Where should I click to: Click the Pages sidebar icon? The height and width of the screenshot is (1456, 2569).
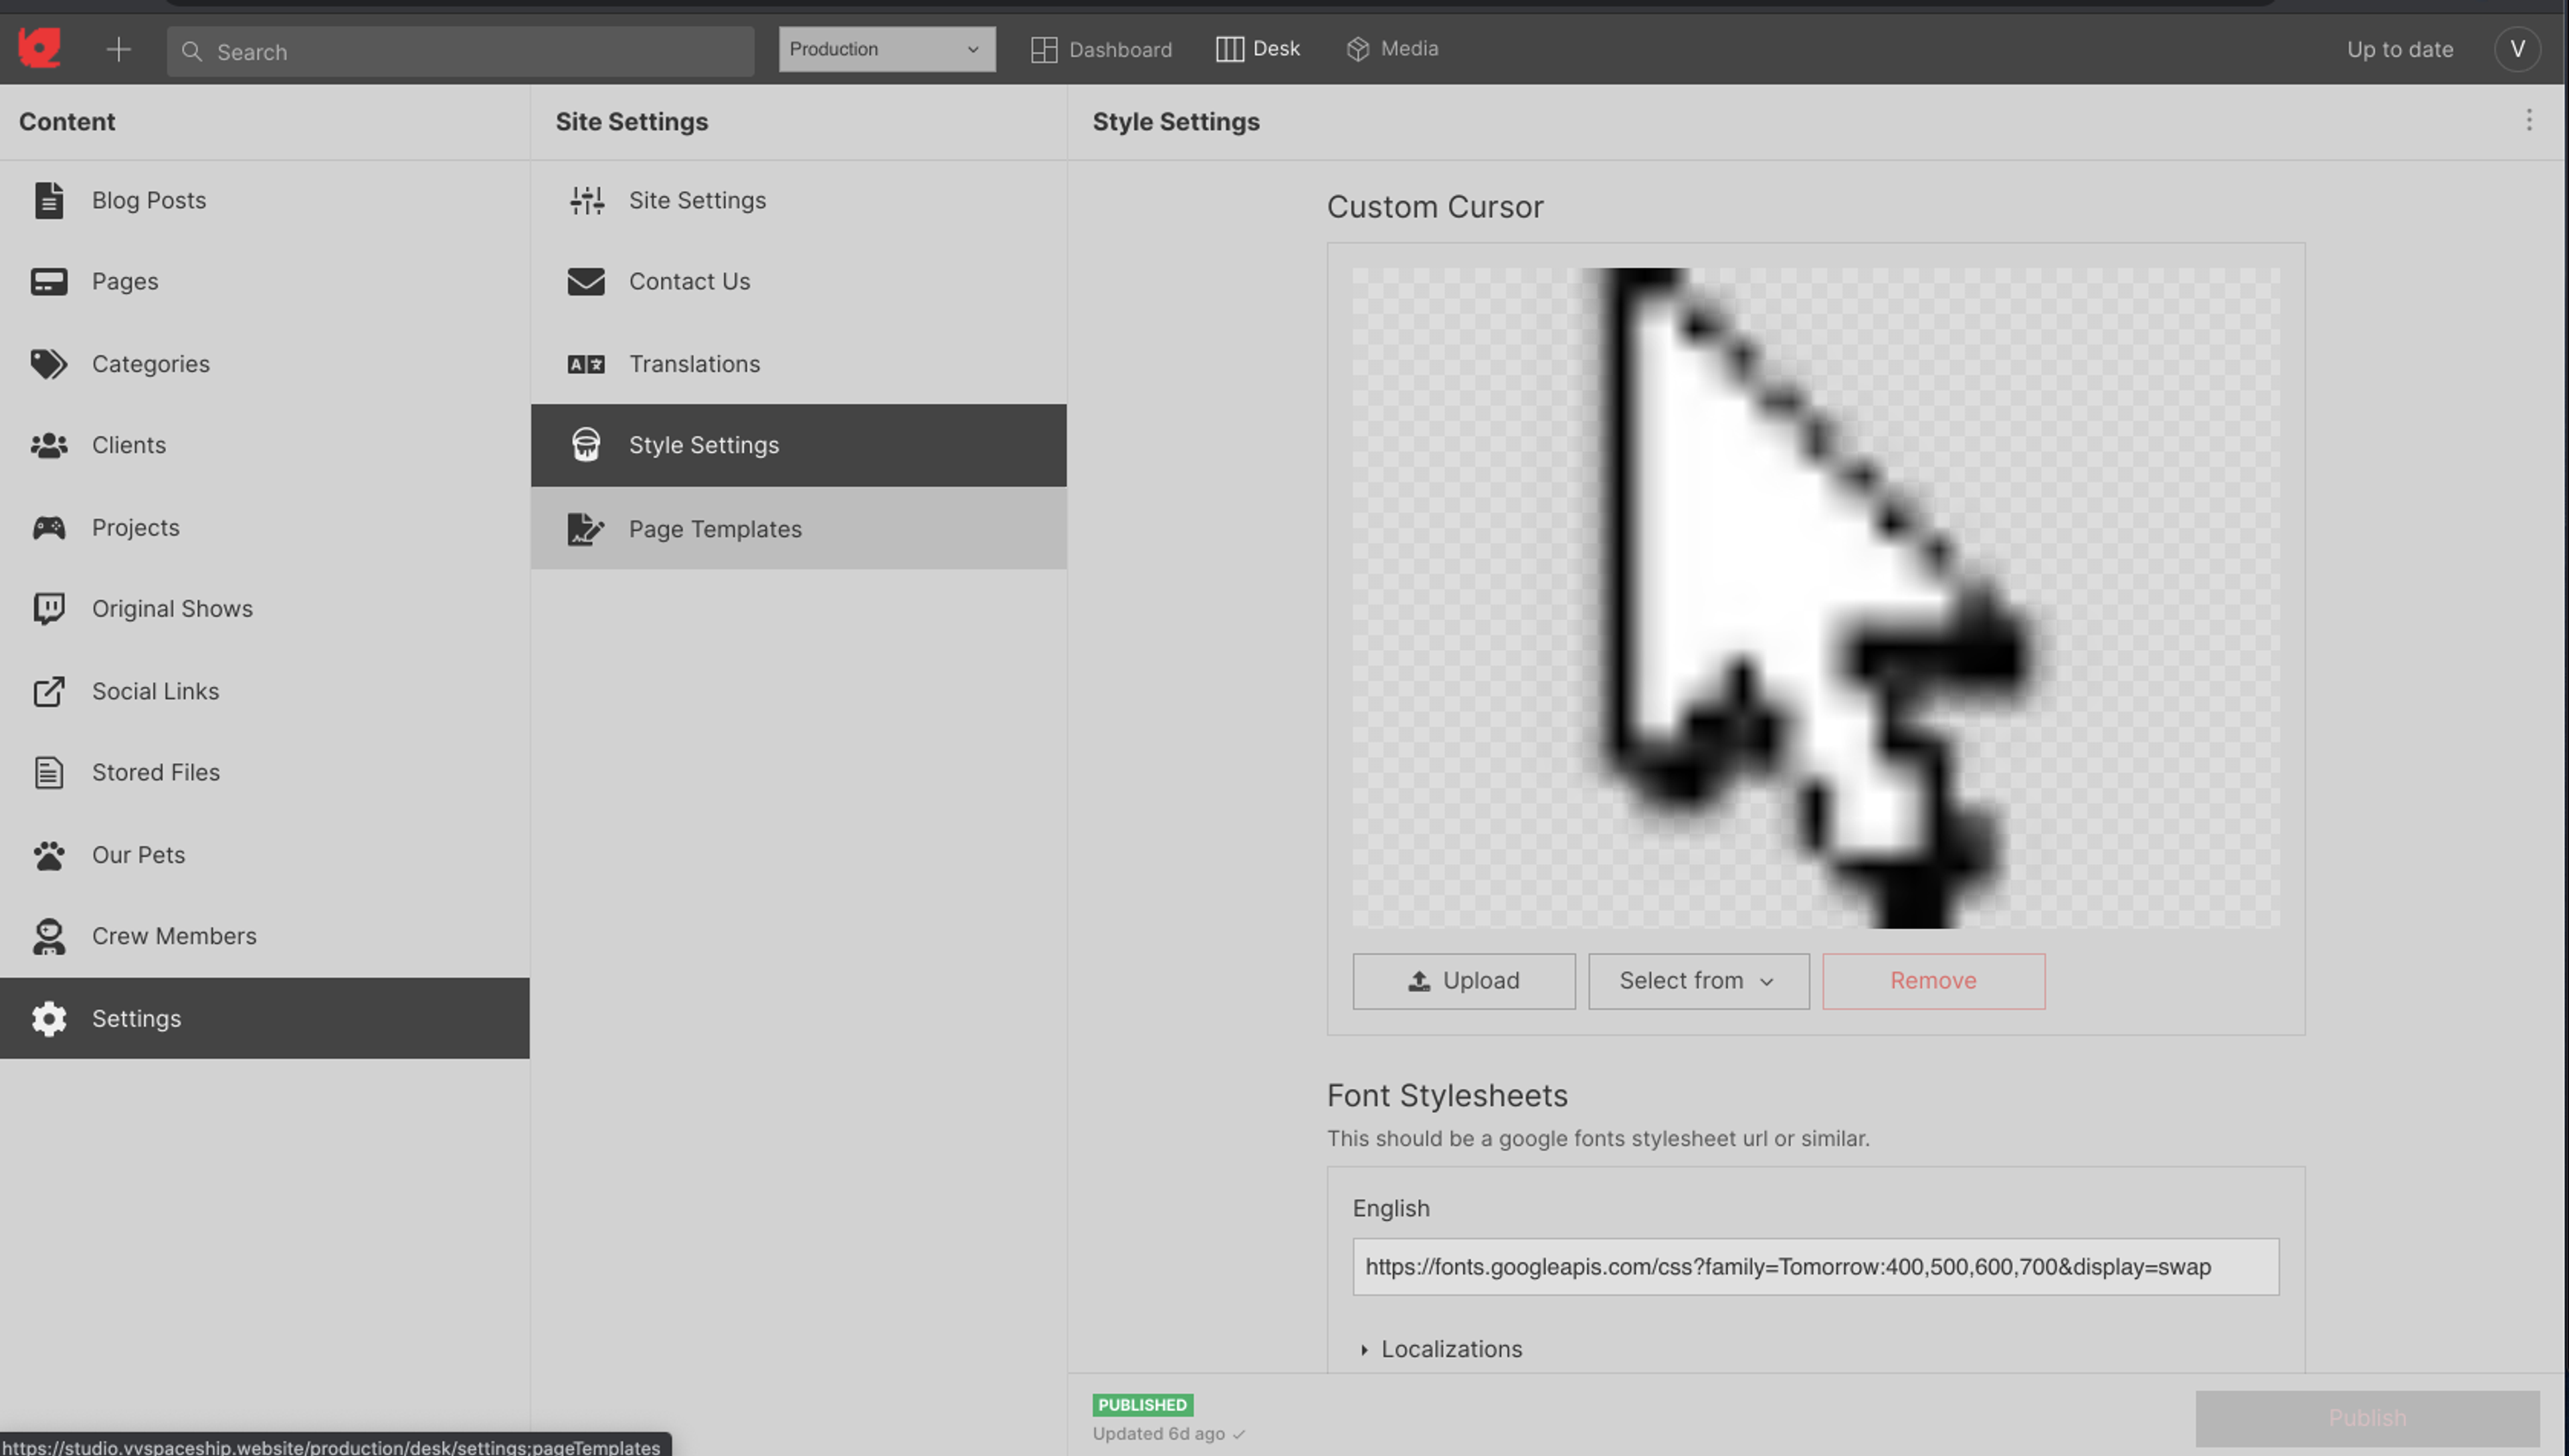pyautogui.click(x=47, y=282)
